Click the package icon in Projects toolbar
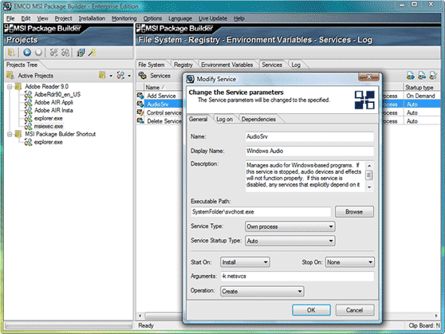The width and height of the screenshot is (445, 334). pyautogui.click(x=11, y=53)
